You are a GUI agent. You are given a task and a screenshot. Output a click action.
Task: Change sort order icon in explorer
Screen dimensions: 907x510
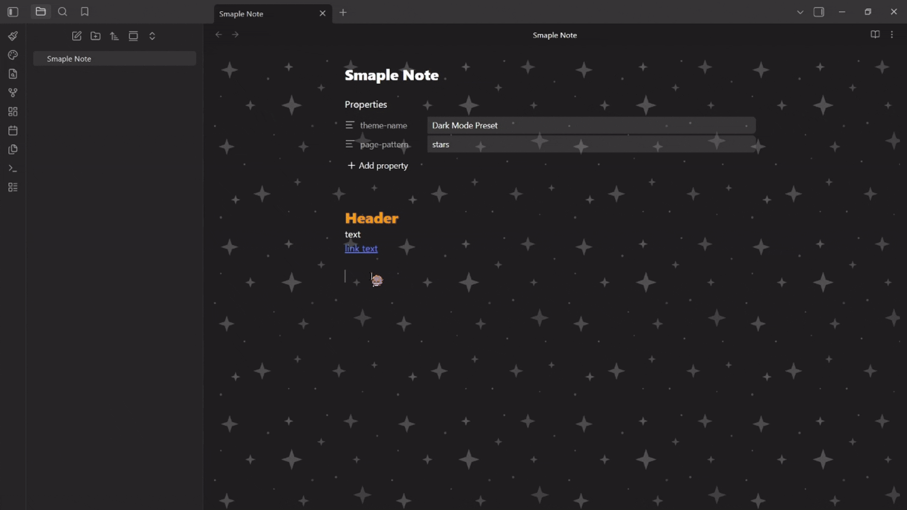(x=114, y=36)
